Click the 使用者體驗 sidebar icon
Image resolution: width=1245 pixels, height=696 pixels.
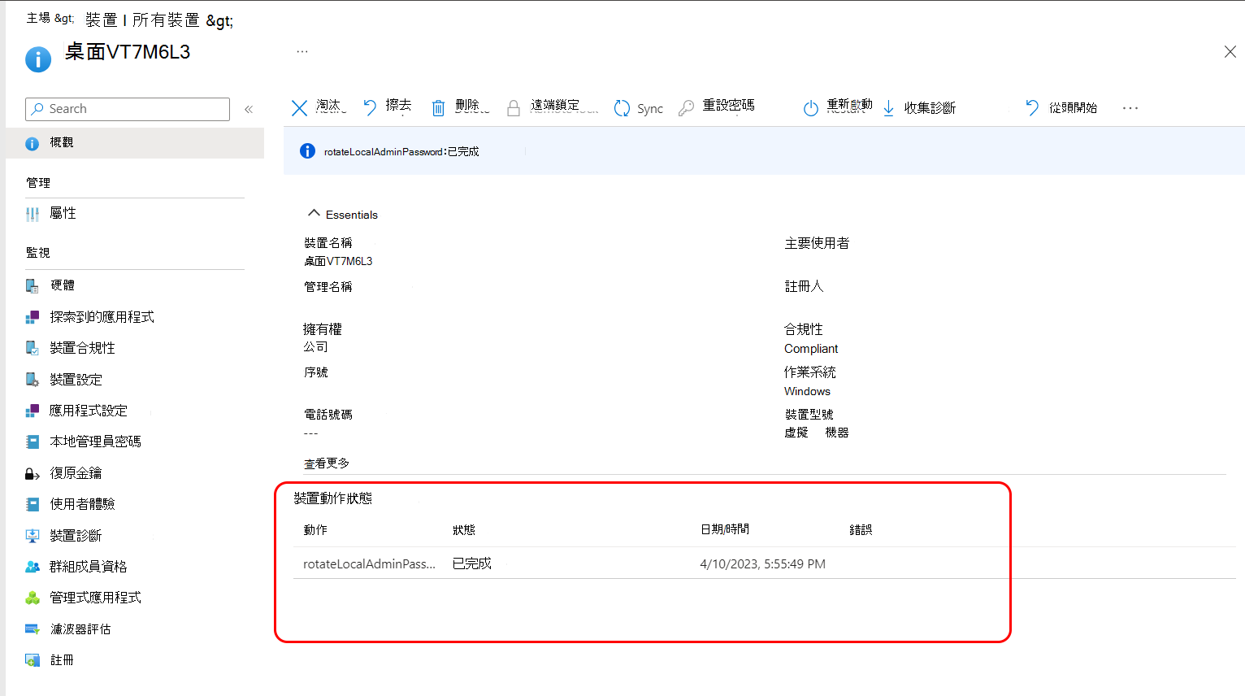33,504
